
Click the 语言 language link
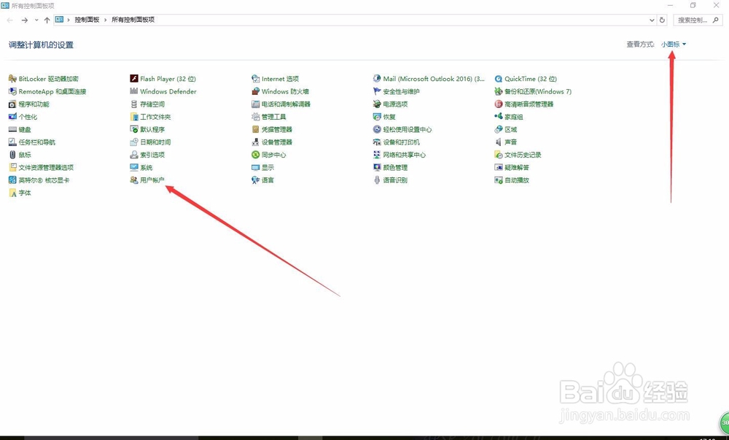[x=268, y=180]
